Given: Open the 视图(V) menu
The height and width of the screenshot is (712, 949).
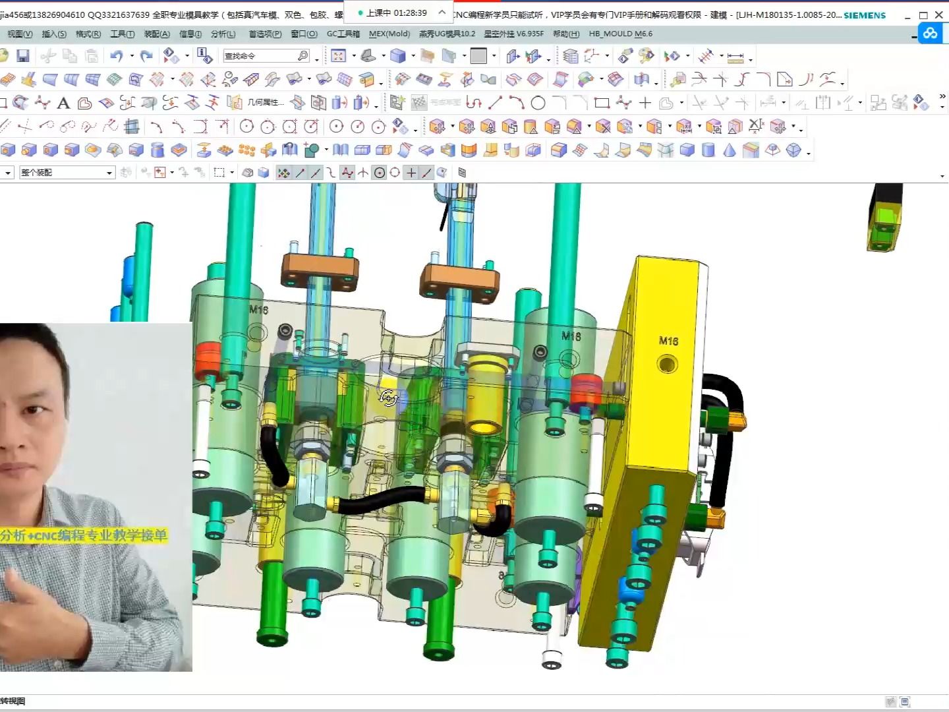Looking at the screenshot, I should [x=20, y=34].
